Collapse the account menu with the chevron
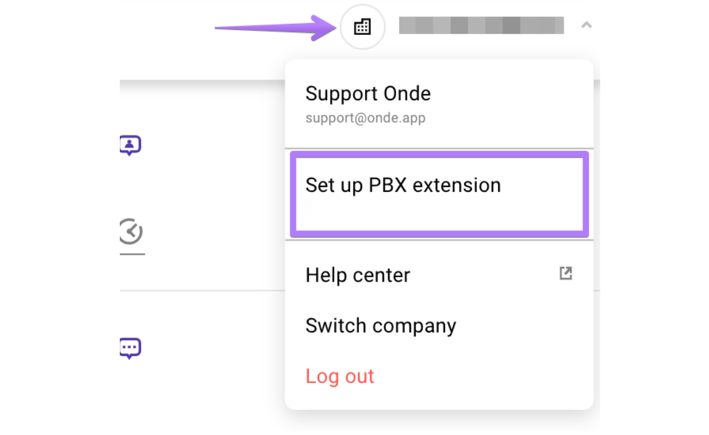 pyautogui.click(x=586, y=26)
